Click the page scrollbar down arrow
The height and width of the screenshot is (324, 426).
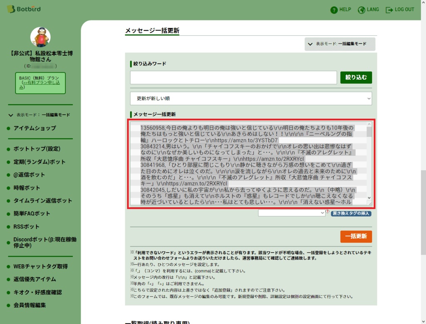click(423, 321)
